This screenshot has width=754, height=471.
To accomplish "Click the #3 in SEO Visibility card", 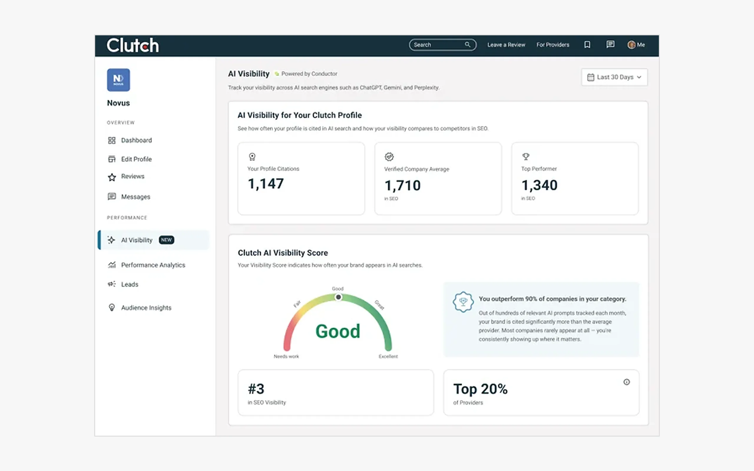I will pyautogui.click(x=335, y=392).
